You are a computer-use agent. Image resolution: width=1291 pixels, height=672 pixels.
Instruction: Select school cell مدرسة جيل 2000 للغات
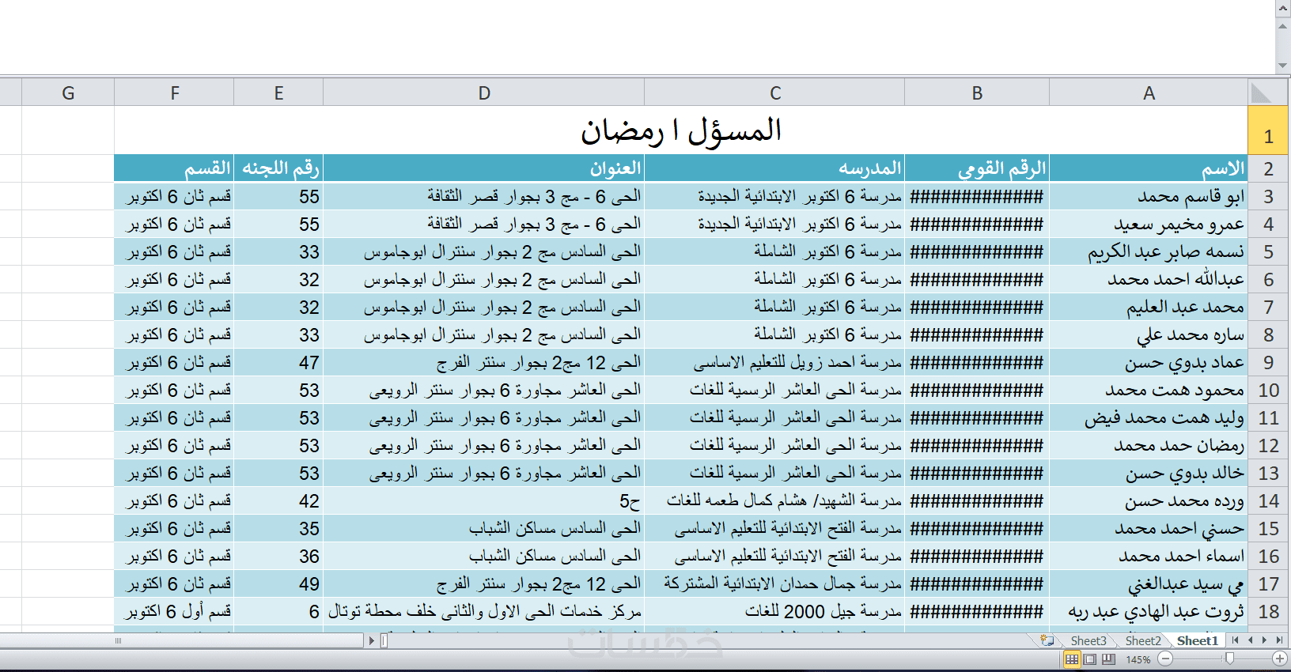[775, 611]
